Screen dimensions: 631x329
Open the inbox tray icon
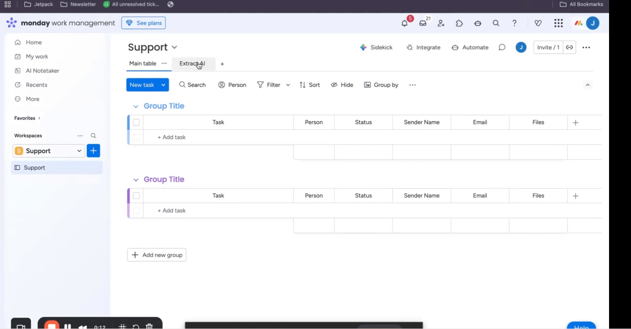pyautogui.click(x=422, y=24)
